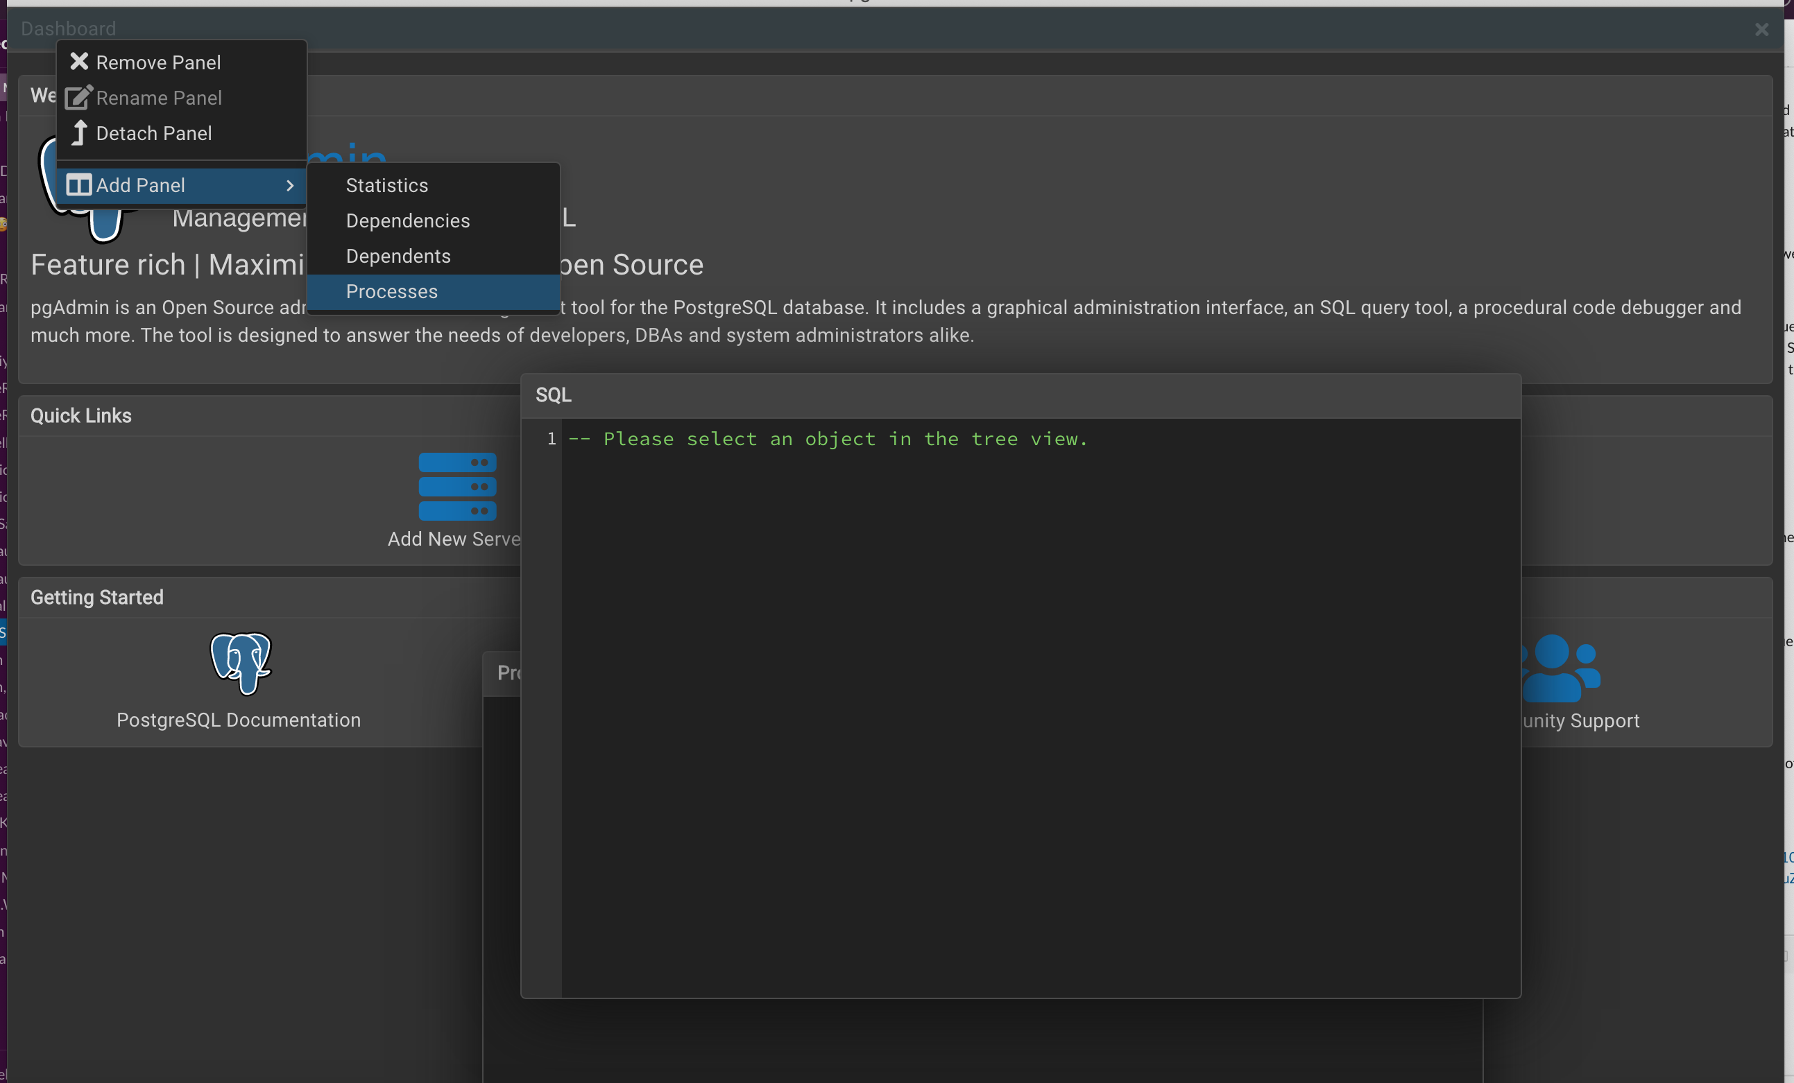Expand the Add Panel submenu chevron

pos(290,186)
